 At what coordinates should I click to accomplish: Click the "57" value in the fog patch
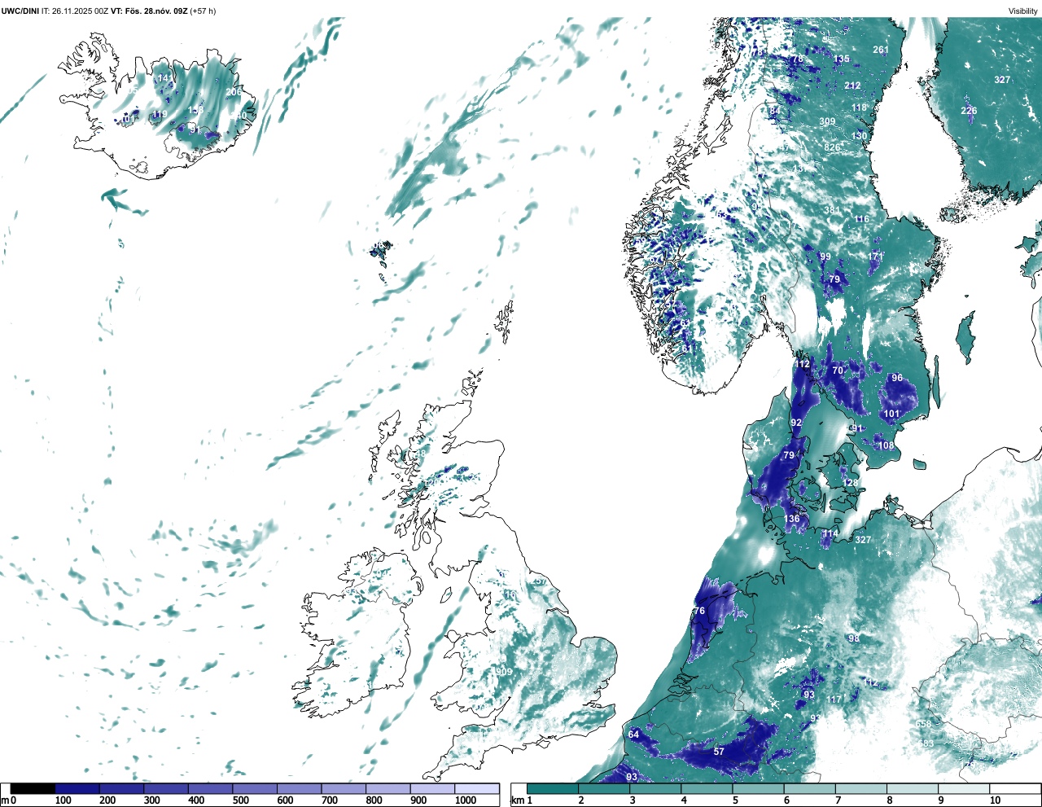tap(719, 752)
